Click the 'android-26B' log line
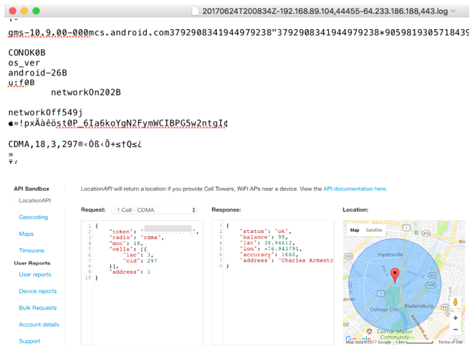Viewport: 473px width, 349px height. click(x=37, y=73)
